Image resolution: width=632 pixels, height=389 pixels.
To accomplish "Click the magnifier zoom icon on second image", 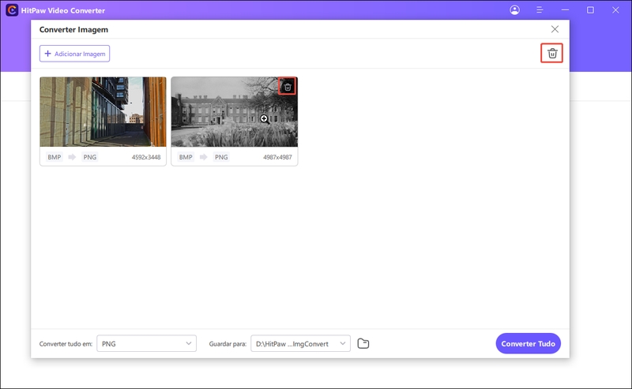I will coord(265,119).
